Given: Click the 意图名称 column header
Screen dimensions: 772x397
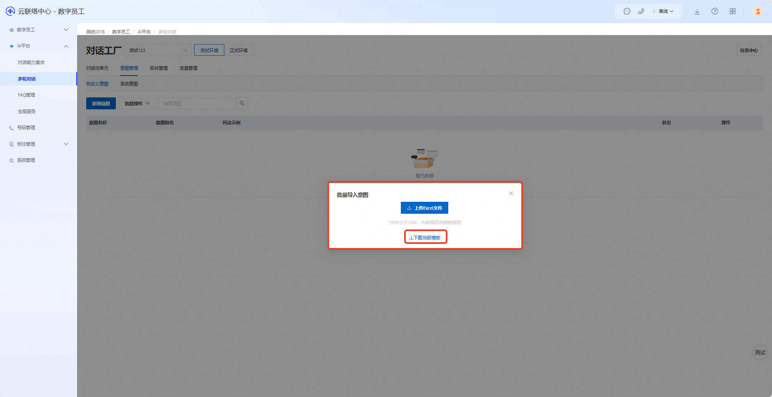Looking at the screenshot, I should point(98,123).
